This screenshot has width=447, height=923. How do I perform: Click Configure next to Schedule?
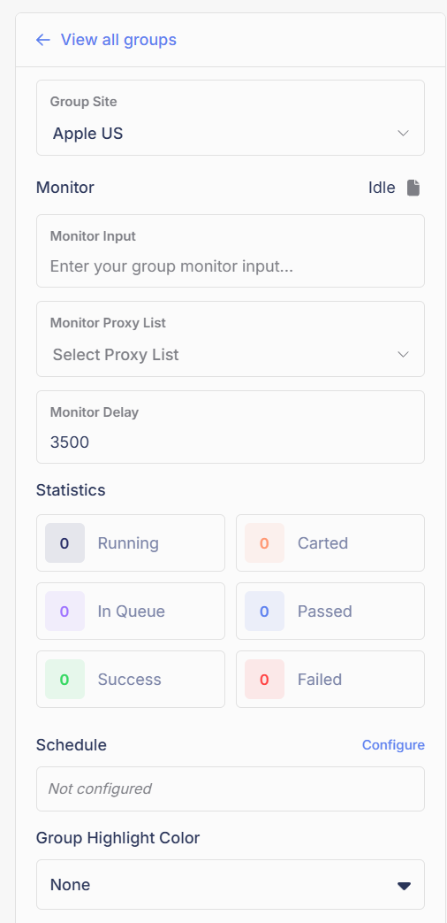pyautogui.click(x=393, y=744)
